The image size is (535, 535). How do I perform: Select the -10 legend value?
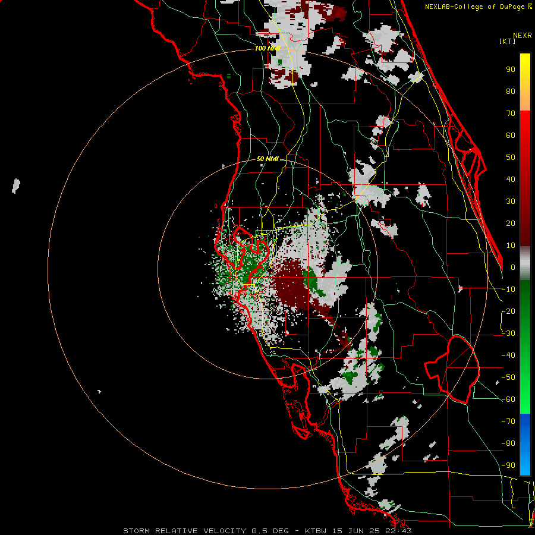pos(508,289)
